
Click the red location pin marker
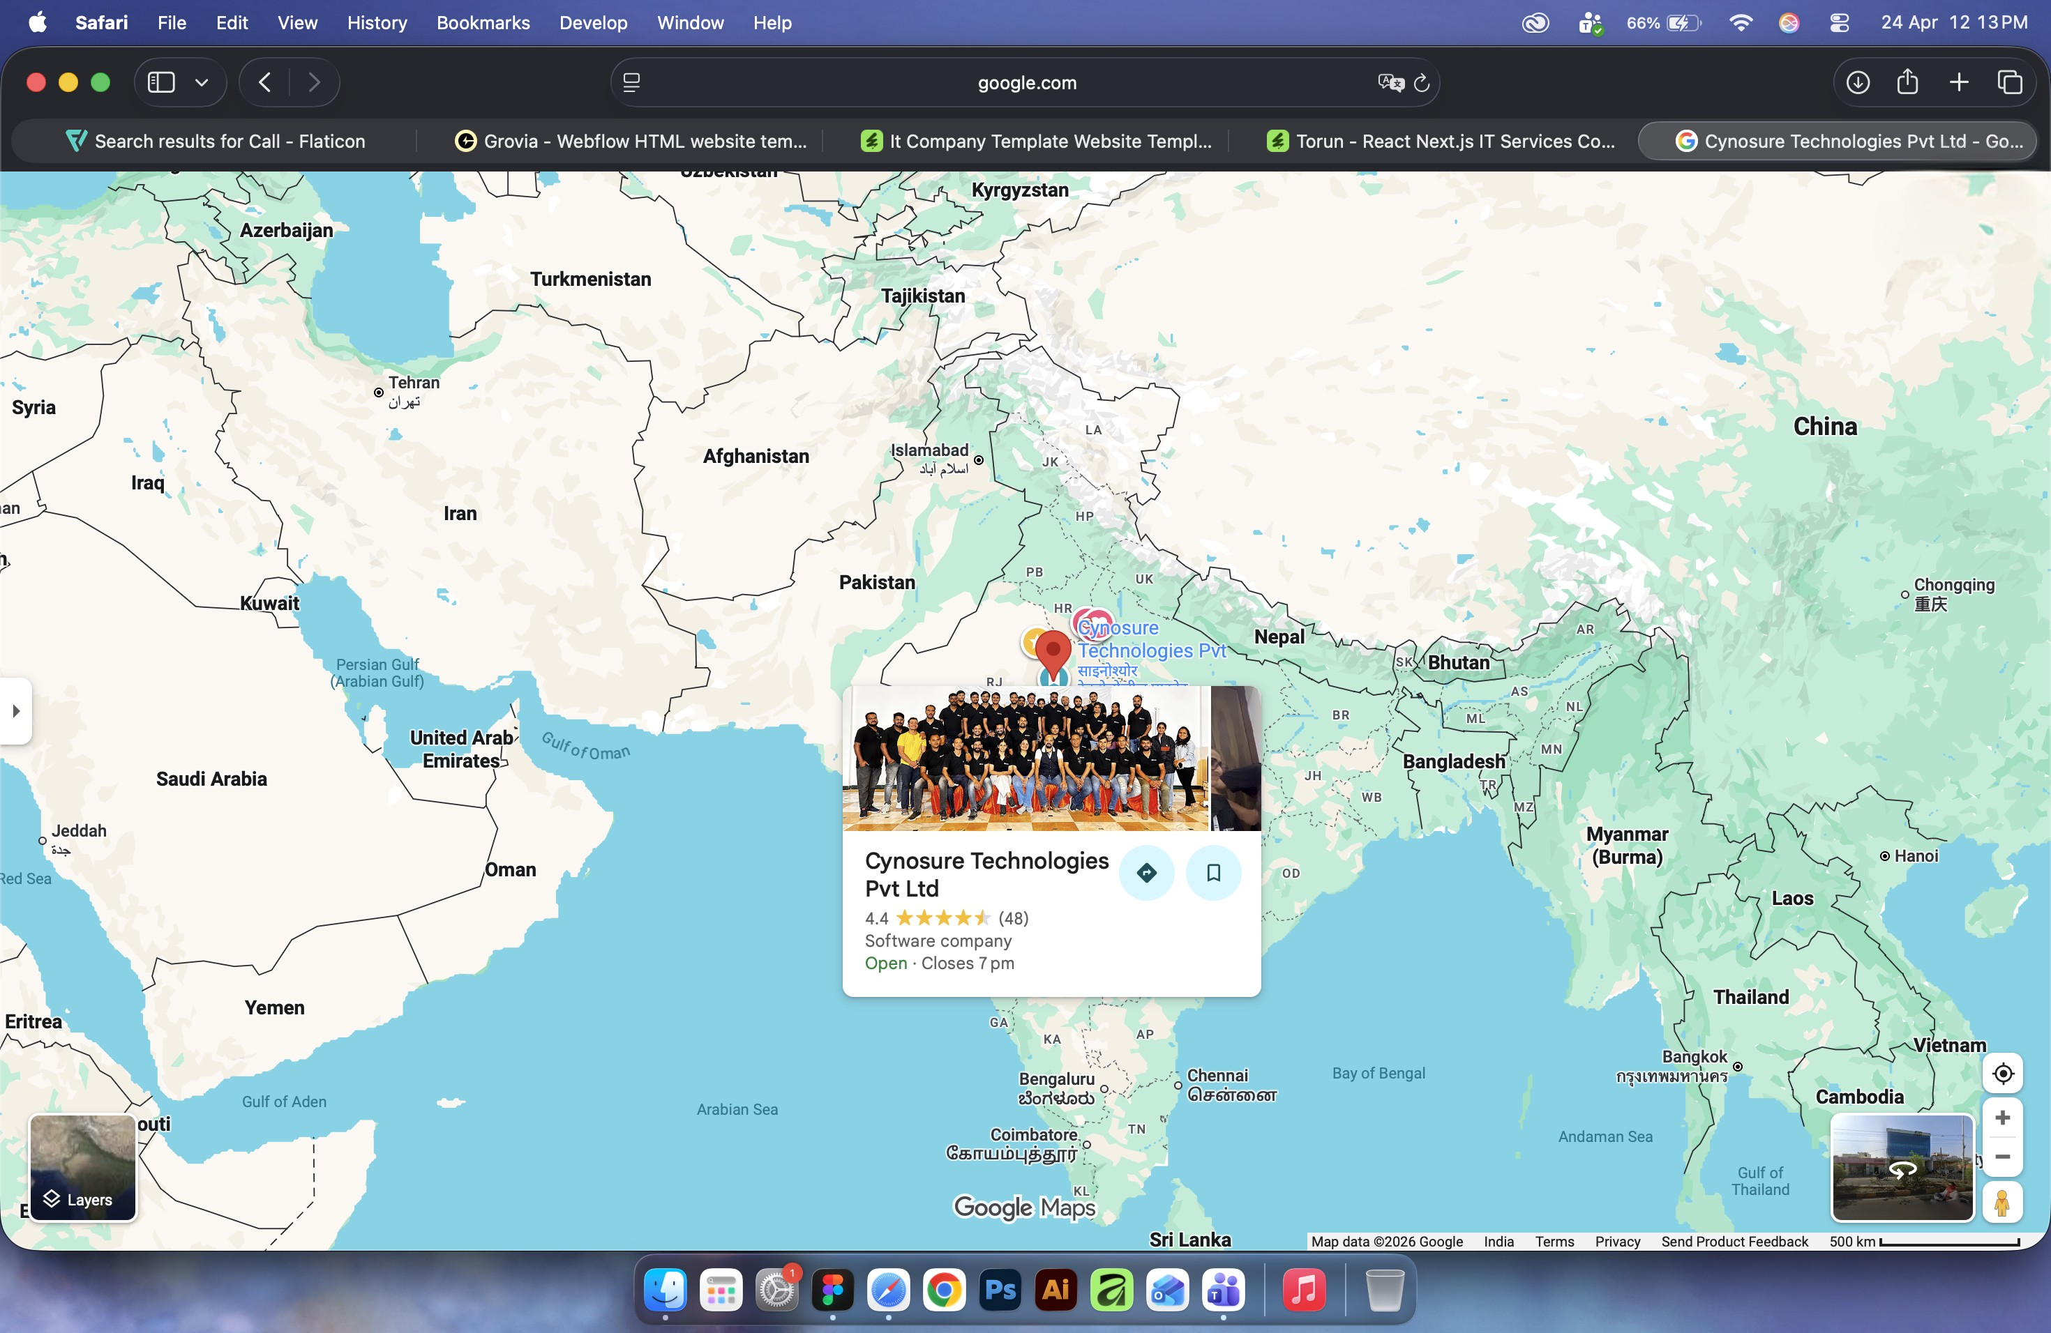coord(1052,655)
